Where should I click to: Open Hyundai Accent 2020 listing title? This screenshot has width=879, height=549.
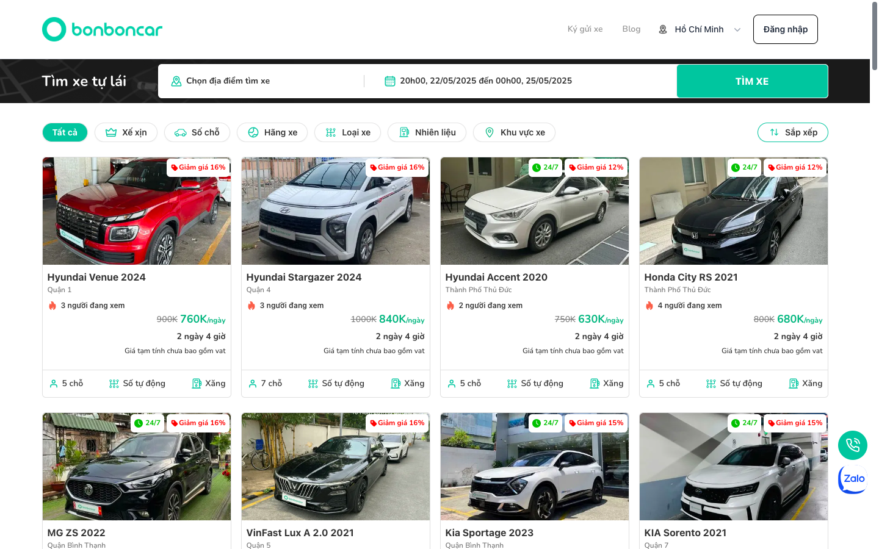(496, 277)
